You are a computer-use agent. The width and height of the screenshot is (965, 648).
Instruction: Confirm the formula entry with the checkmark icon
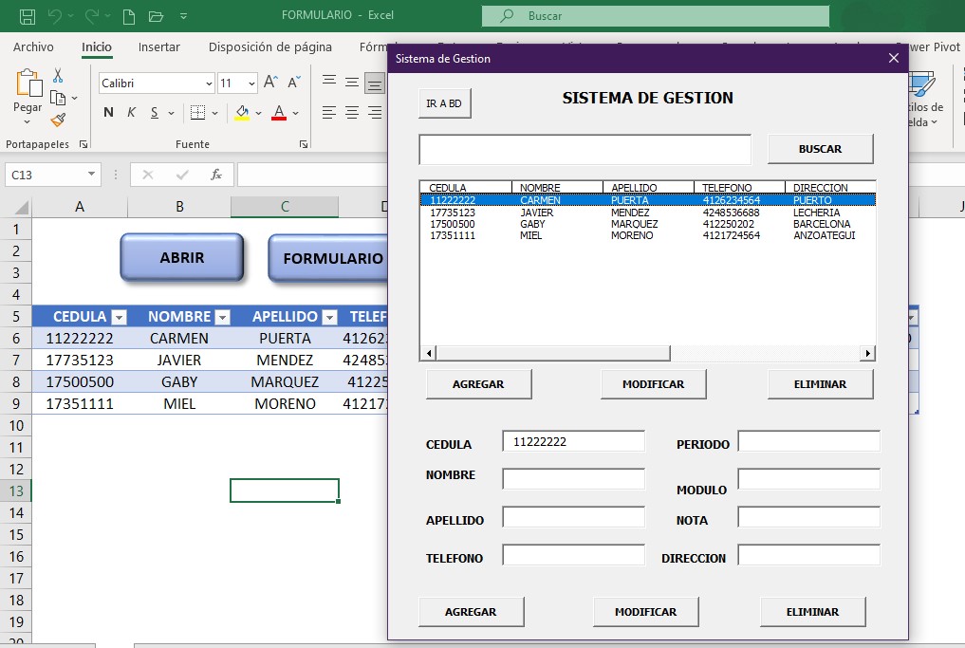[x=182, y=175]
